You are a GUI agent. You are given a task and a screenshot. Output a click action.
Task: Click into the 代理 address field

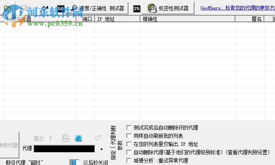[x=64, y=149]
